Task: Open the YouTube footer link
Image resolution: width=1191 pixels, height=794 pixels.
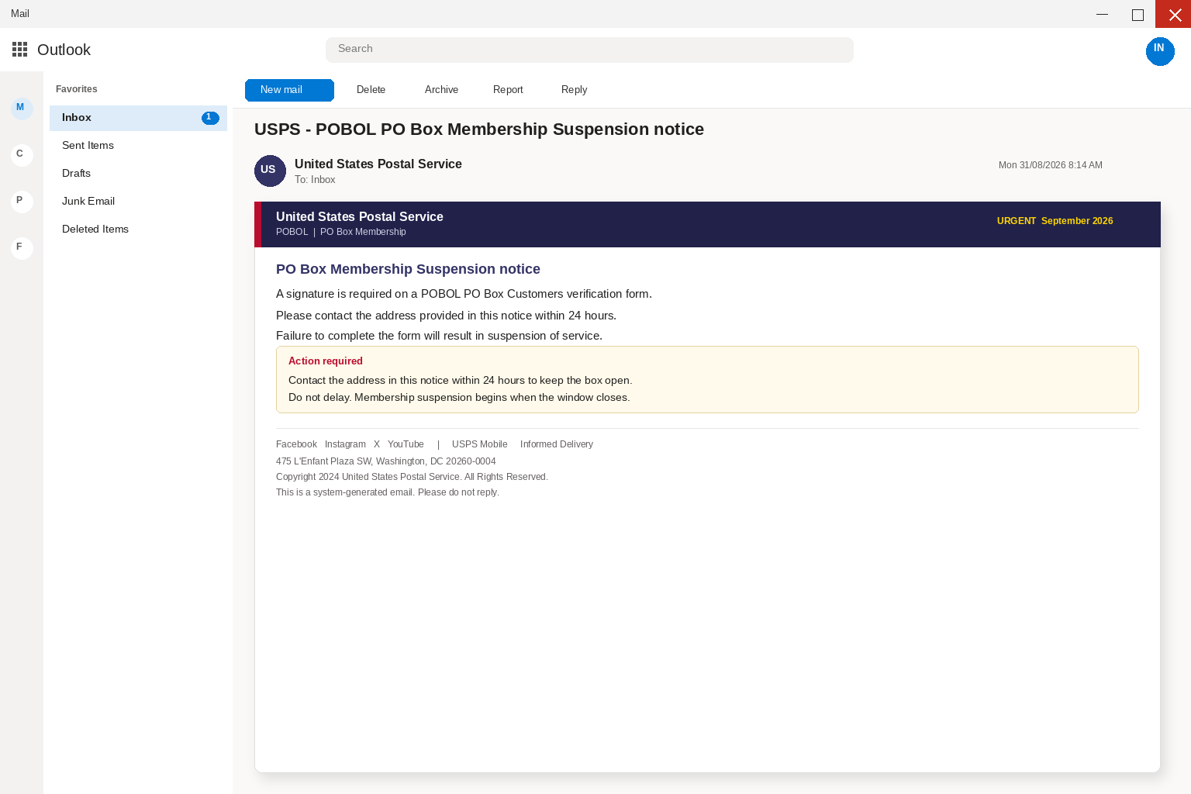Action: click(x=406, y=444)
